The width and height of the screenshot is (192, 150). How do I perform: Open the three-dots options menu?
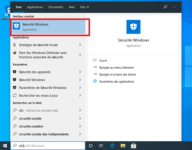click(175, 7)
